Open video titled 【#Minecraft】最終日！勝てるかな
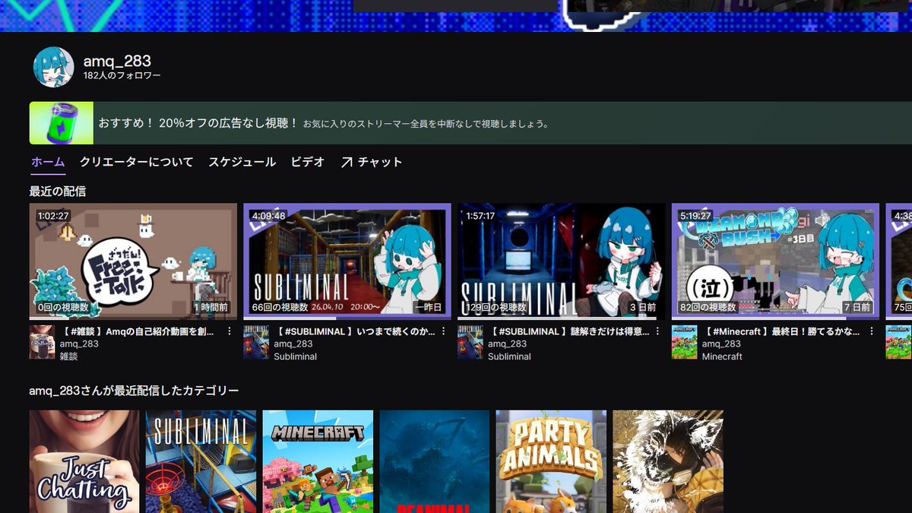 [x=783, y=331]
